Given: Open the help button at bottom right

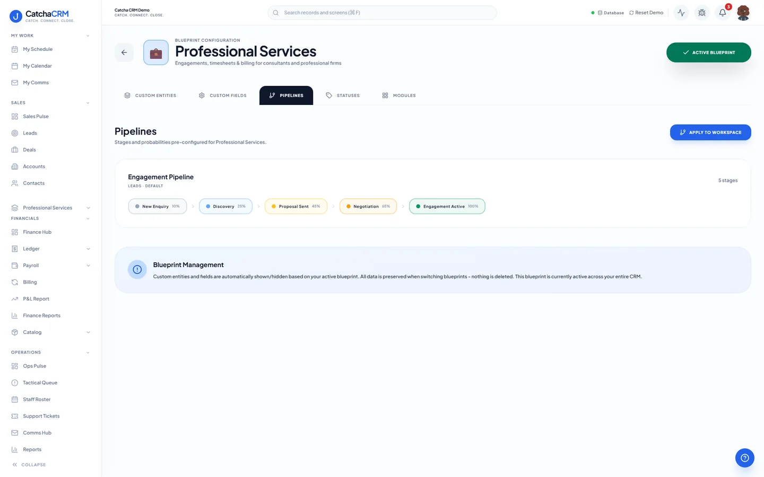Looking at the screenshot, I should click(745, 458).
